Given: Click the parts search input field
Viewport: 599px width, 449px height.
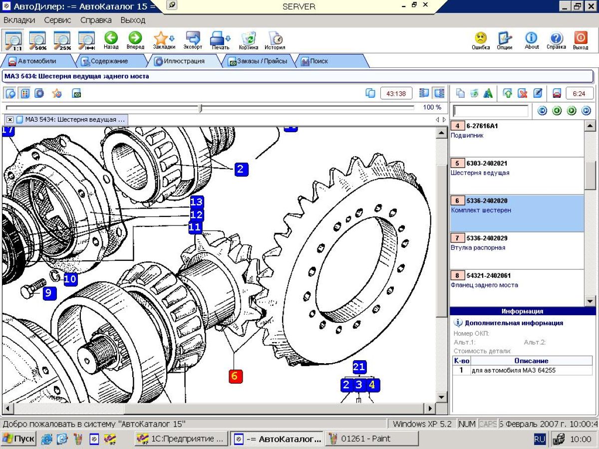Looking at the screenshot, I should pos(490,111).
